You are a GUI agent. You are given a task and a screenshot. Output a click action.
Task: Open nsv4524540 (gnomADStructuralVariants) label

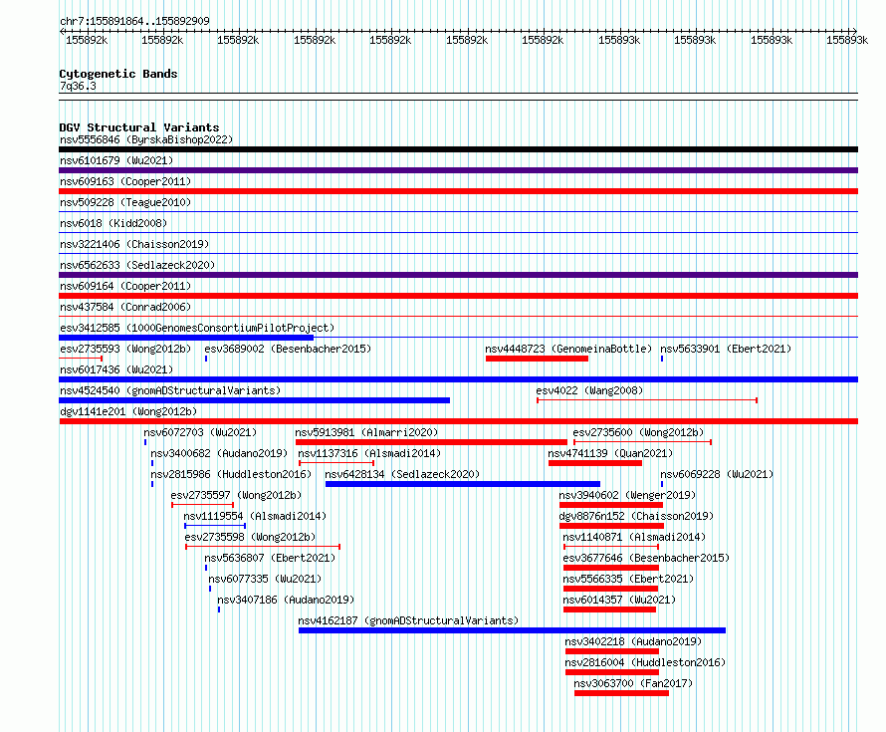pos(170,390)
